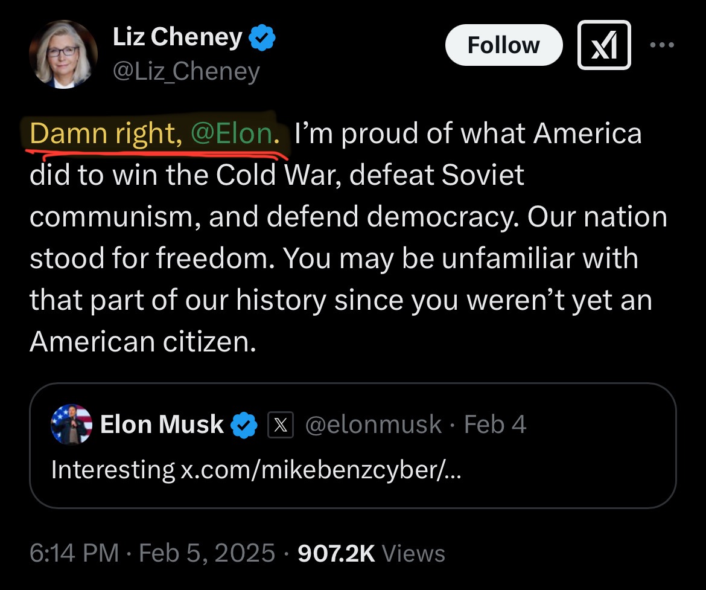The height and width of the screenshot is (590, 706).
Task: Follow Liz Cheney
Action: click(x=503, y=45)
